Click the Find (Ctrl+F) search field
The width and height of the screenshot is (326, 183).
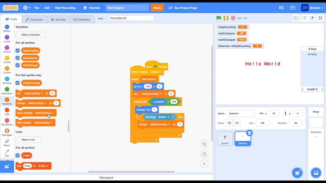coord(131,18)
